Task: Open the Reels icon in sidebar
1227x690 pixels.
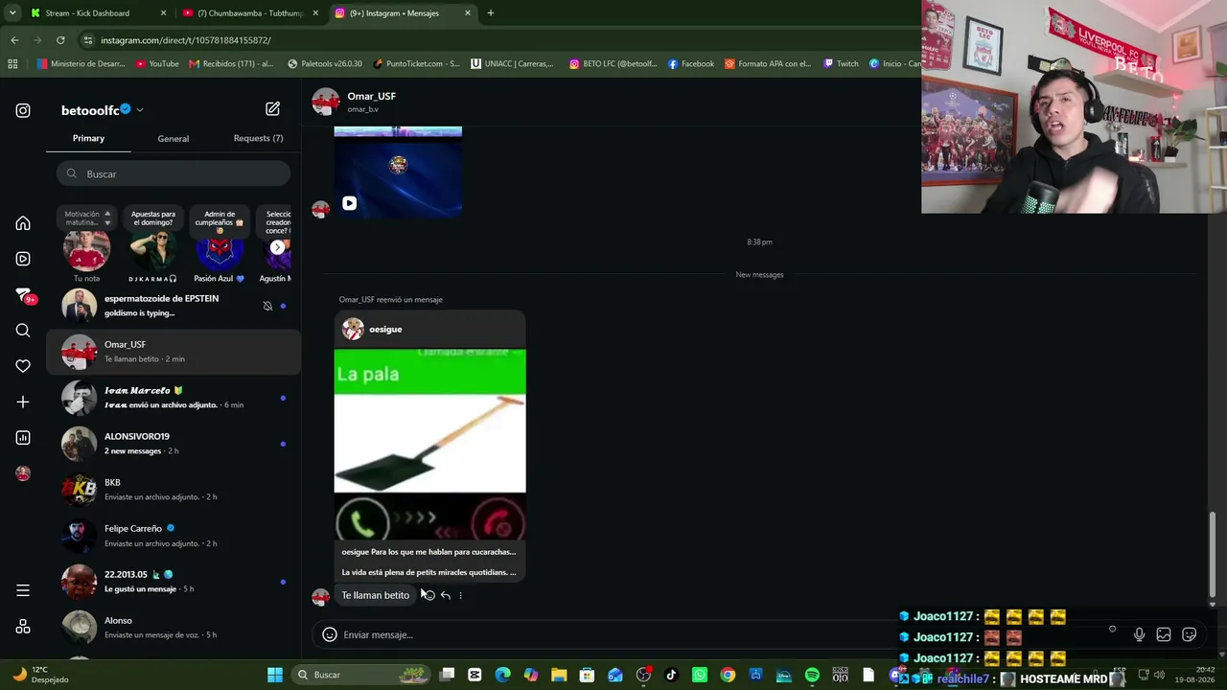Action: 23,259
